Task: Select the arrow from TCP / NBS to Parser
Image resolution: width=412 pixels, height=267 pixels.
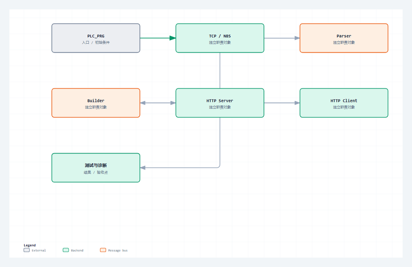Action: [x=282, y=38]
